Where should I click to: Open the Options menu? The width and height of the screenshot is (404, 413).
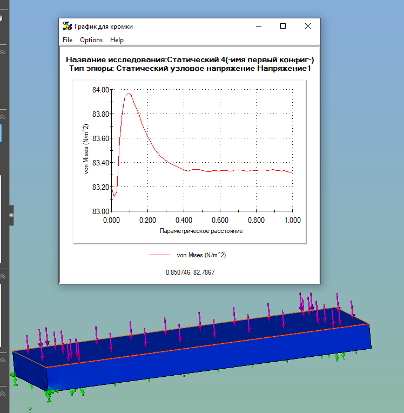click(91, 40)
